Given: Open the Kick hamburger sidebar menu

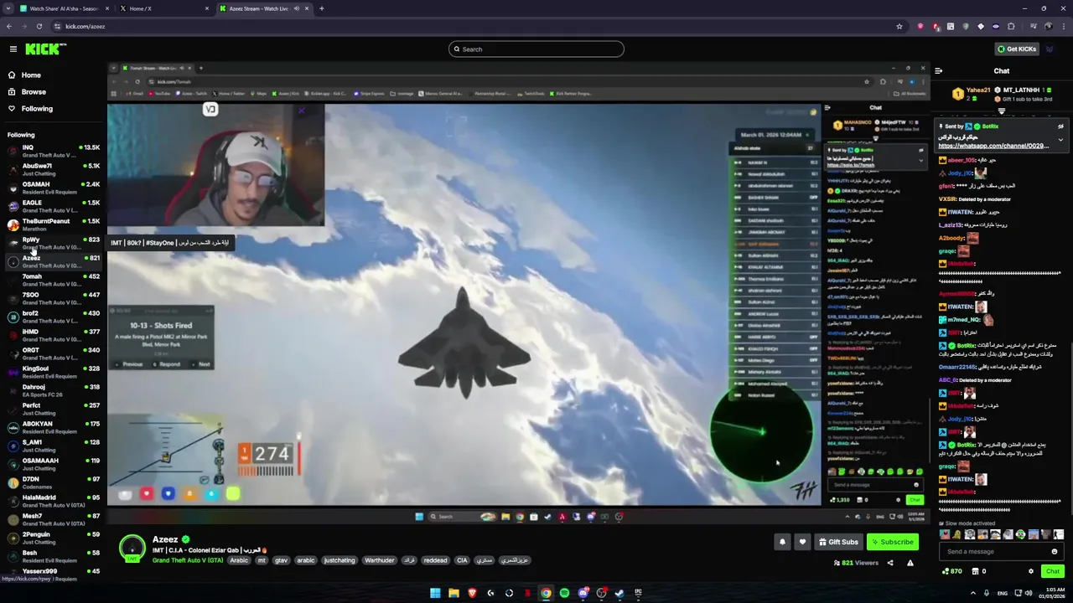Looking at the screenshot, I should coord(13,49).
